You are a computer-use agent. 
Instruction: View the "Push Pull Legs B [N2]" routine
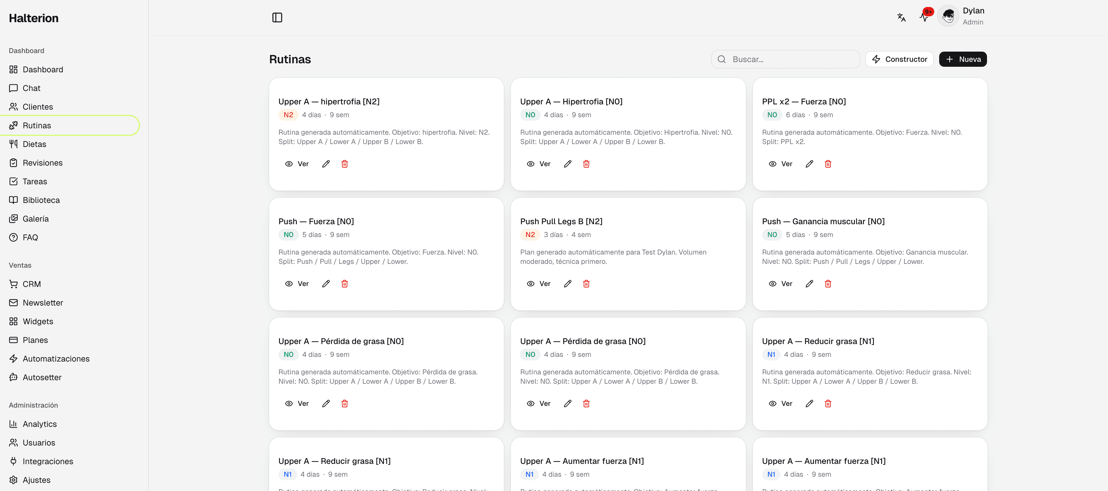coord(539,284)
